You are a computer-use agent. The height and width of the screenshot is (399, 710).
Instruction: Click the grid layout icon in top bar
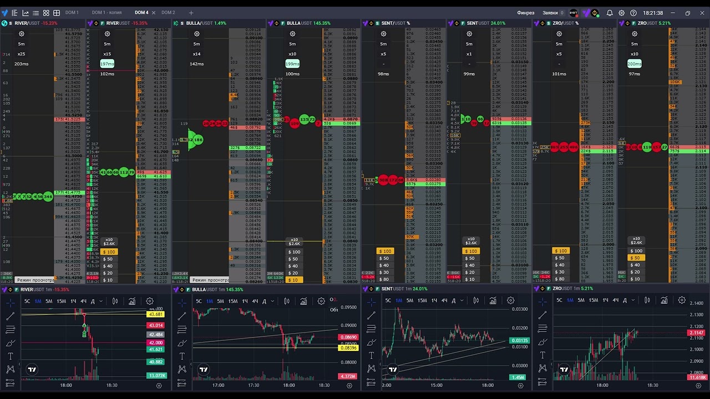[57, 13]
